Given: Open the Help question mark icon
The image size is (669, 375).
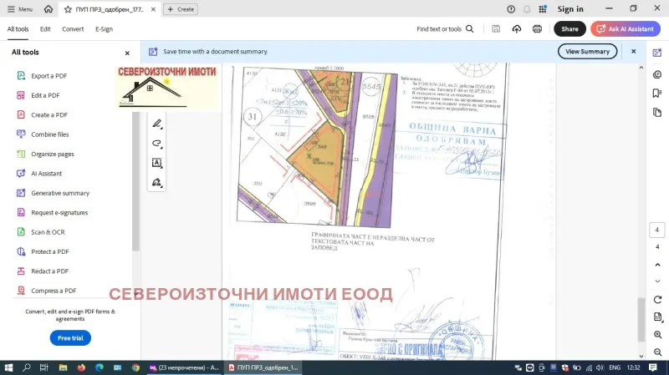Looking at the screenshot, I should click(x=511, y=9).
